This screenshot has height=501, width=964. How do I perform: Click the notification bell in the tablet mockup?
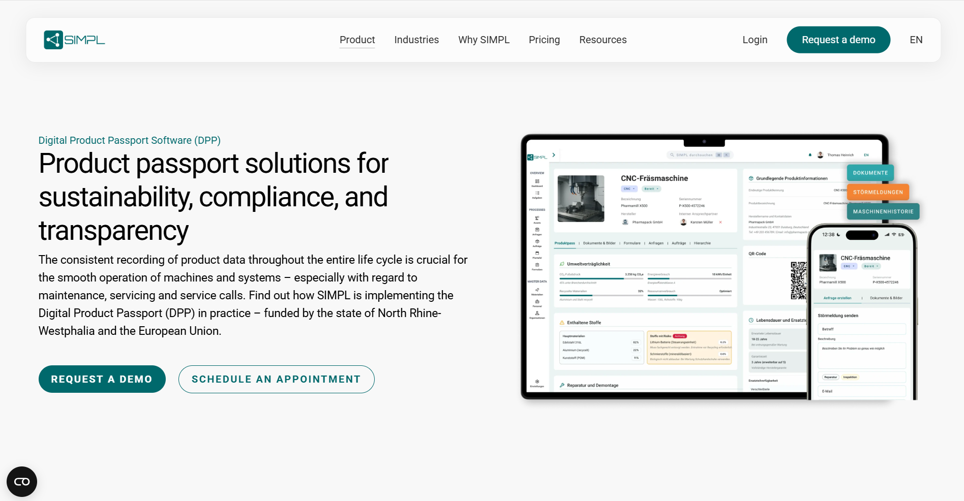810,155
